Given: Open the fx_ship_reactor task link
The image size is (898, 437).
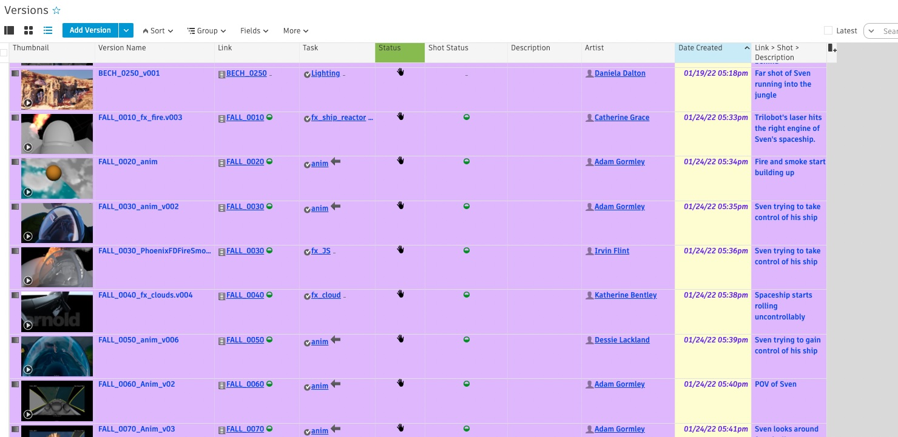Looking at the screenshot, I should click(339, 118).
